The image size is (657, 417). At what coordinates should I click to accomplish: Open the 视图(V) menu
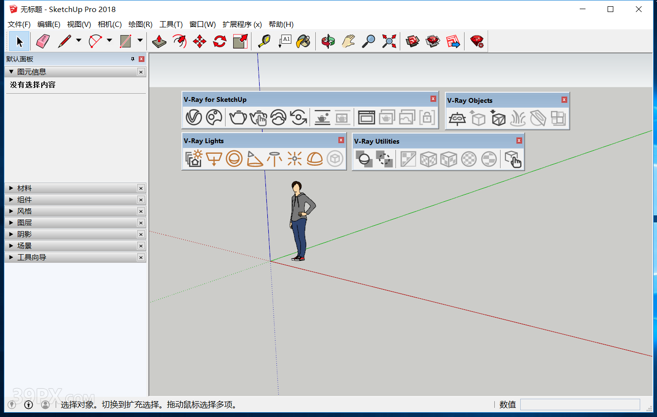point(79,25)
